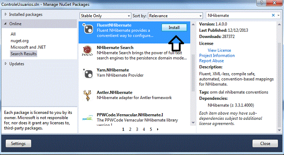Go to next results page arrow

[x=158, y=129]
